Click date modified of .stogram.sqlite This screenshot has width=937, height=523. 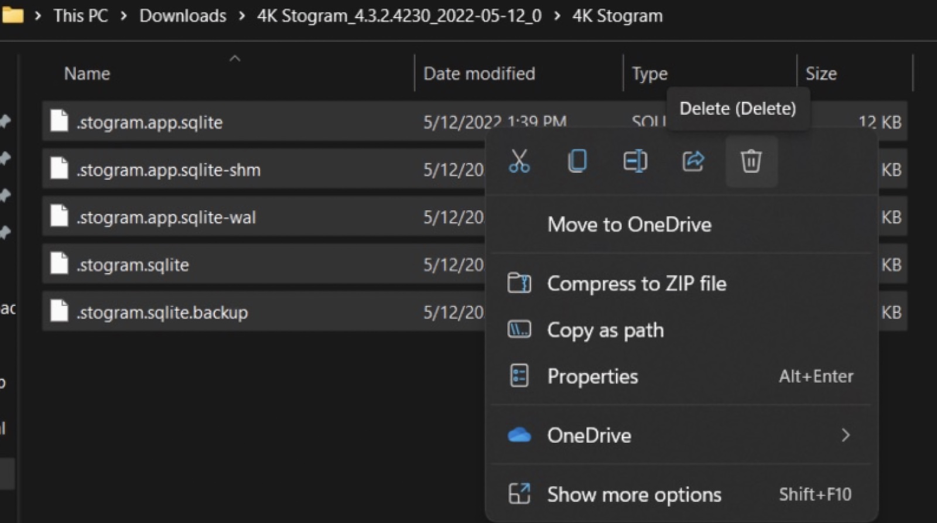click(454, 265)
